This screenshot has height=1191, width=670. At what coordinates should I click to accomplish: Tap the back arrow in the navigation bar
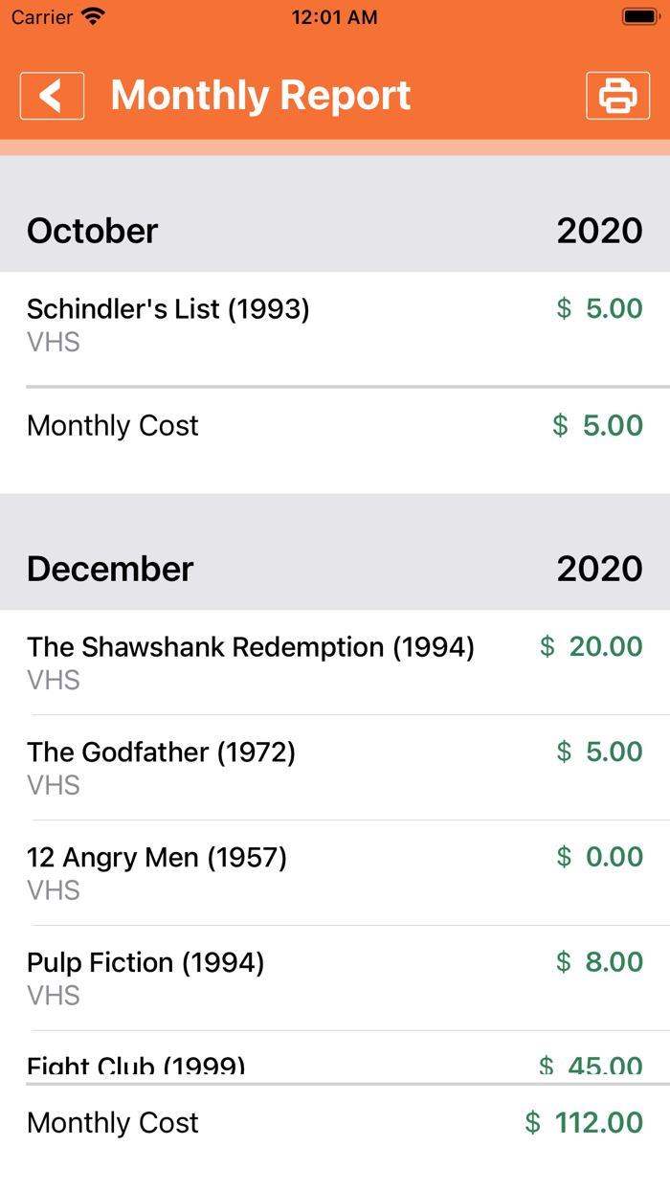click(52, 95)
